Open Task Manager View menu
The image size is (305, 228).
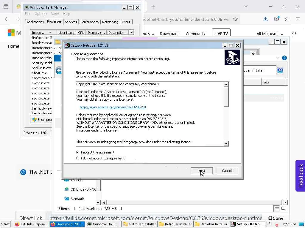(x=55, y=14)
